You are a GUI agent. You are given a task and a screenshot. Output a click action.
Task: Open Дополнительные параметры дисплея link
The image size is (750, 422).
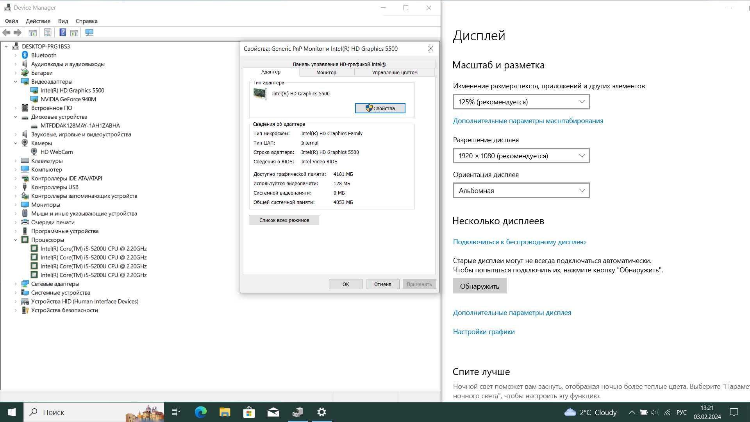[x=512, y=313]
